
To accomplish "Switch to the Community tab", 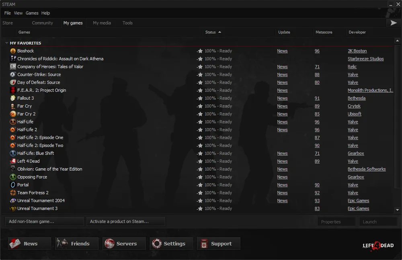I will pos(42,23).
